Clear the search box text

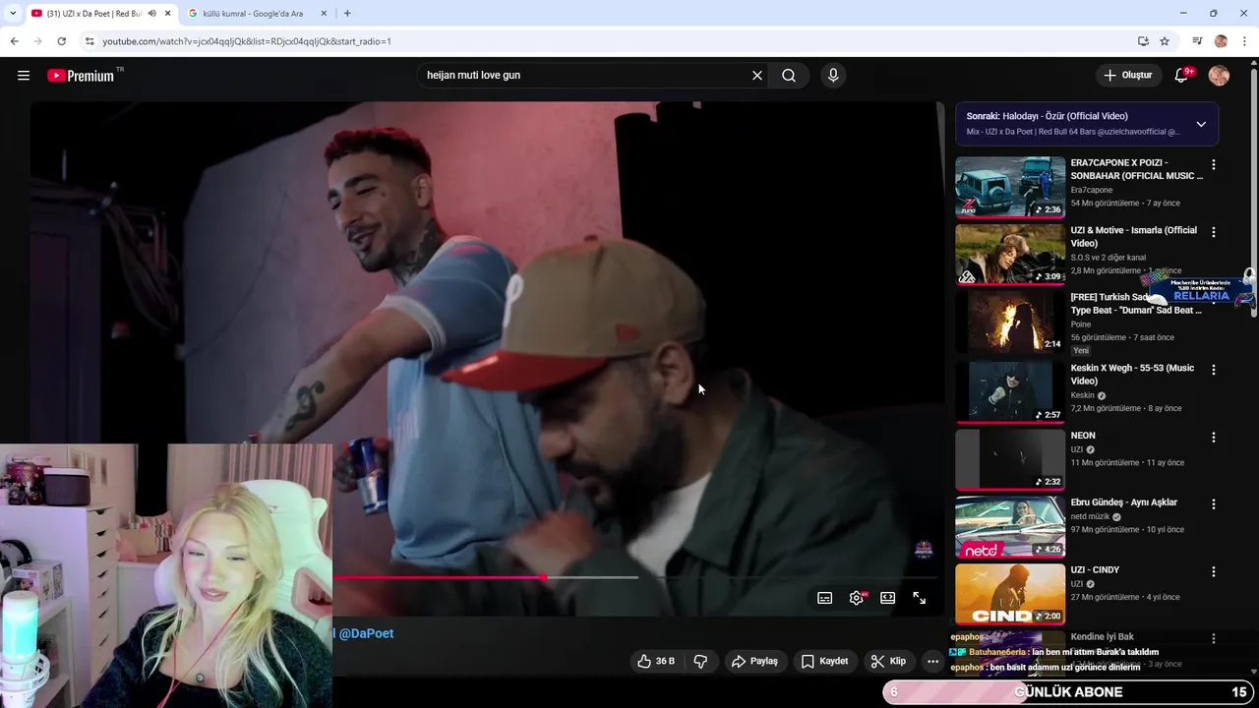coord(757,76)
